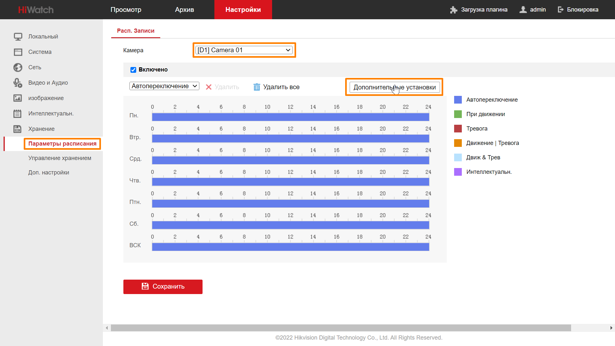The width and height of the screenshot is (615, 346).
Task: Click the admin account link
Action: [x=538, y=10]
